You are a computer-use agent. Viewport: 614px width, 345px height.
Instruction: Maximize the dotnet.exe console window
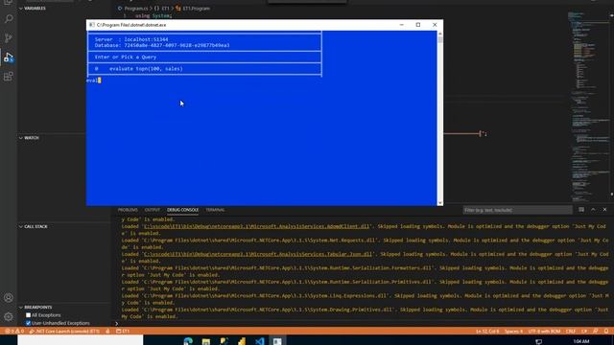click(418, 25)
